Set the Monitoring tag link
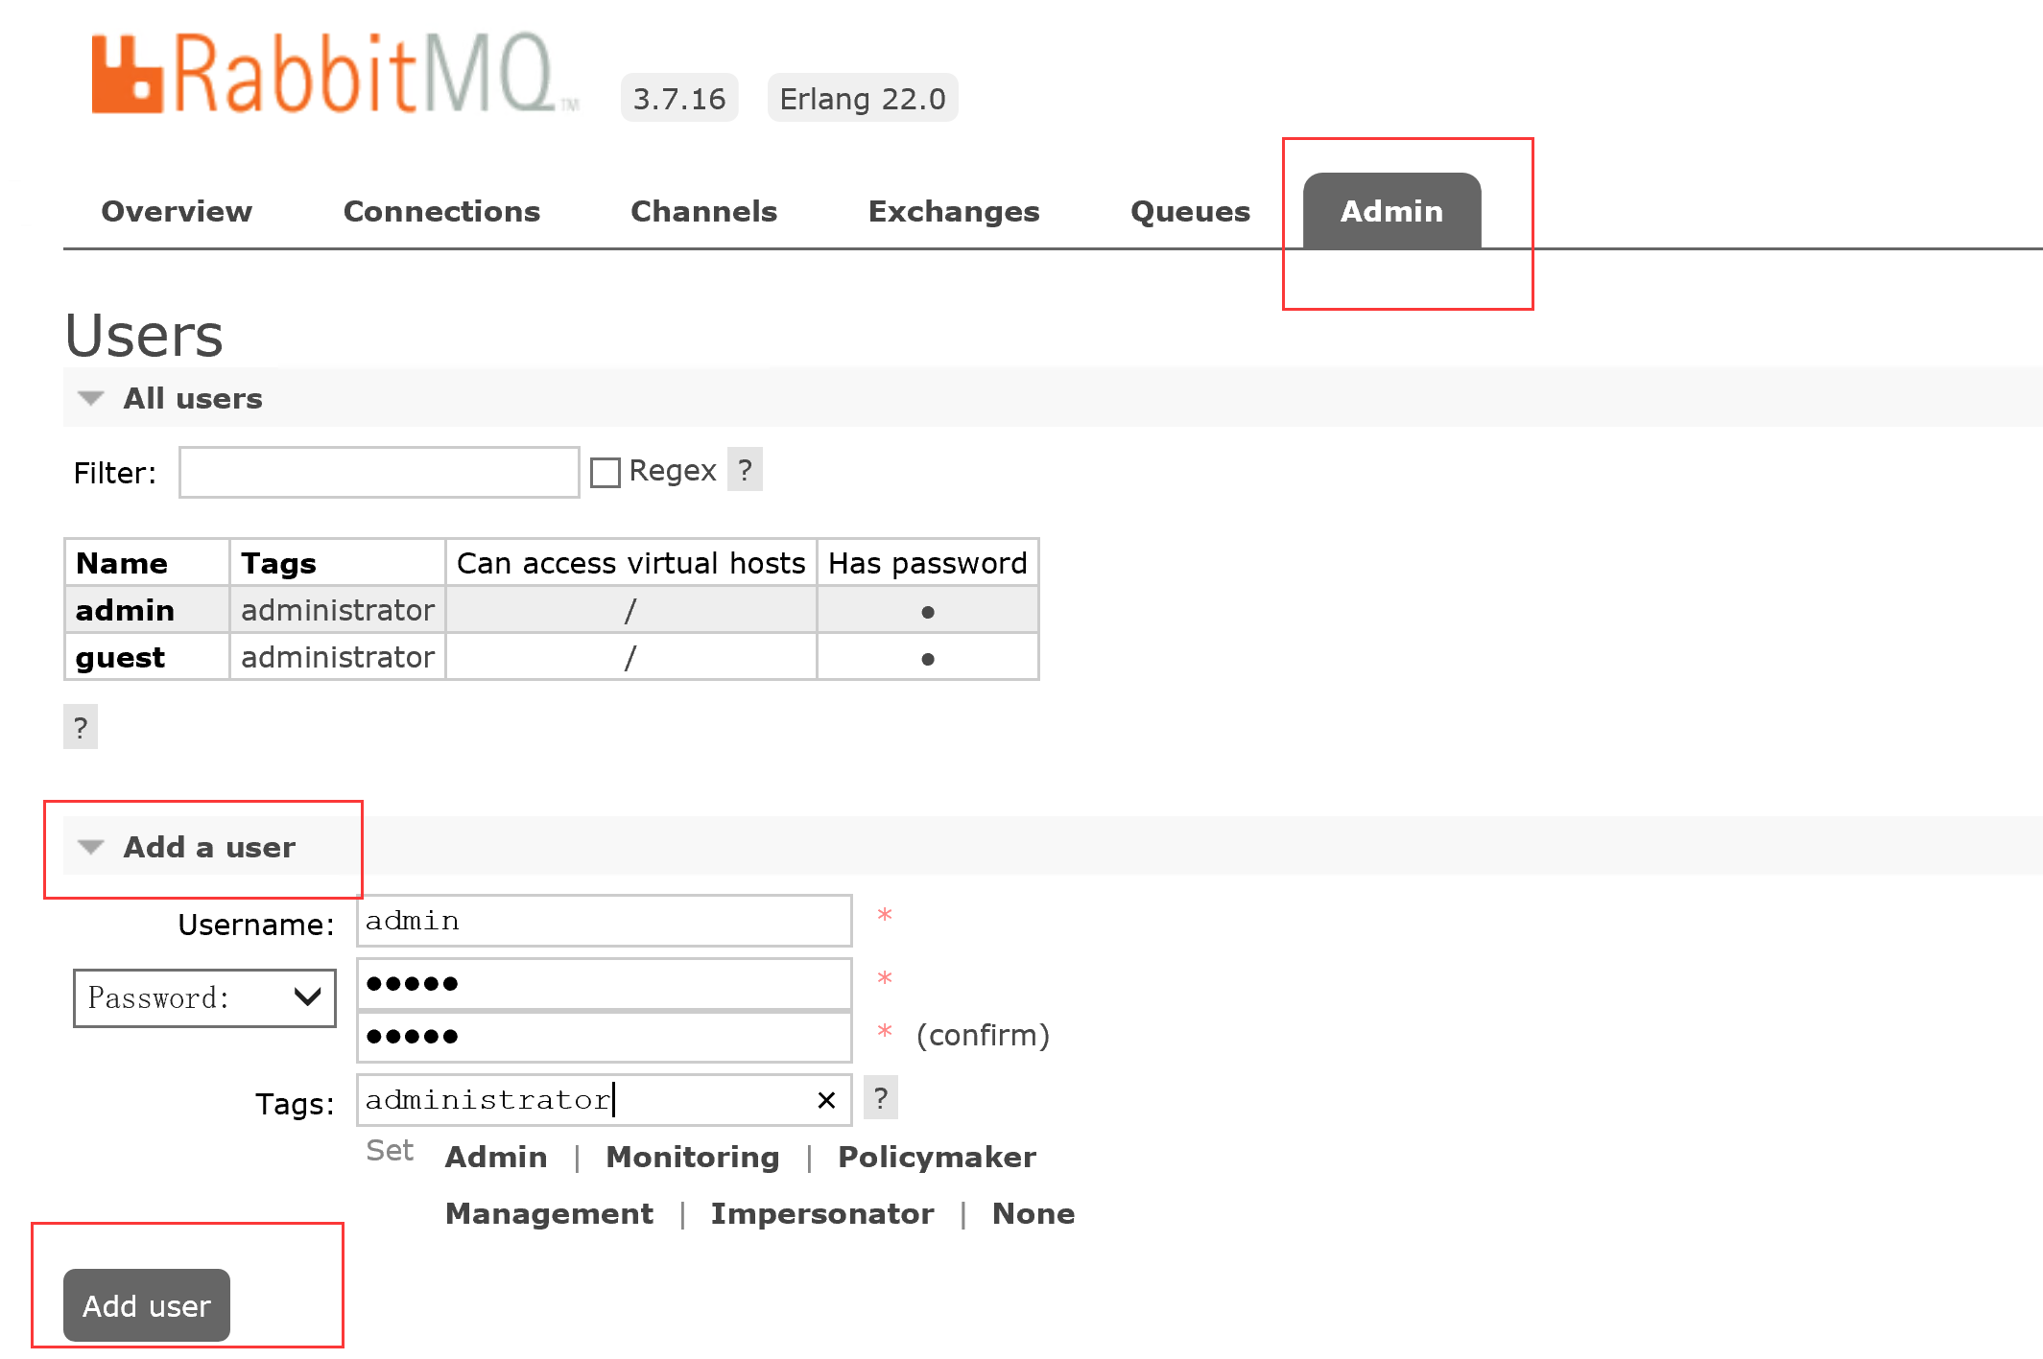This screenshot has height=1359, width=2043. (692, 1157)
